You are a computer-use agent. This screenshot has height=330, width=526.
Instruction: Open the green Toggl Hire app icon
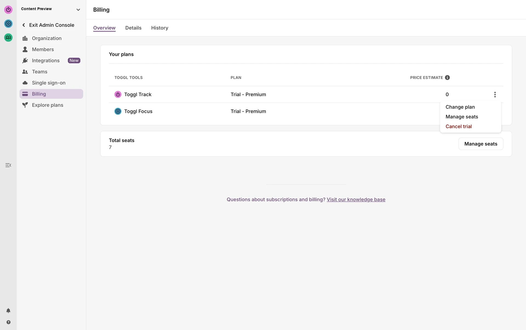(8, 38)
